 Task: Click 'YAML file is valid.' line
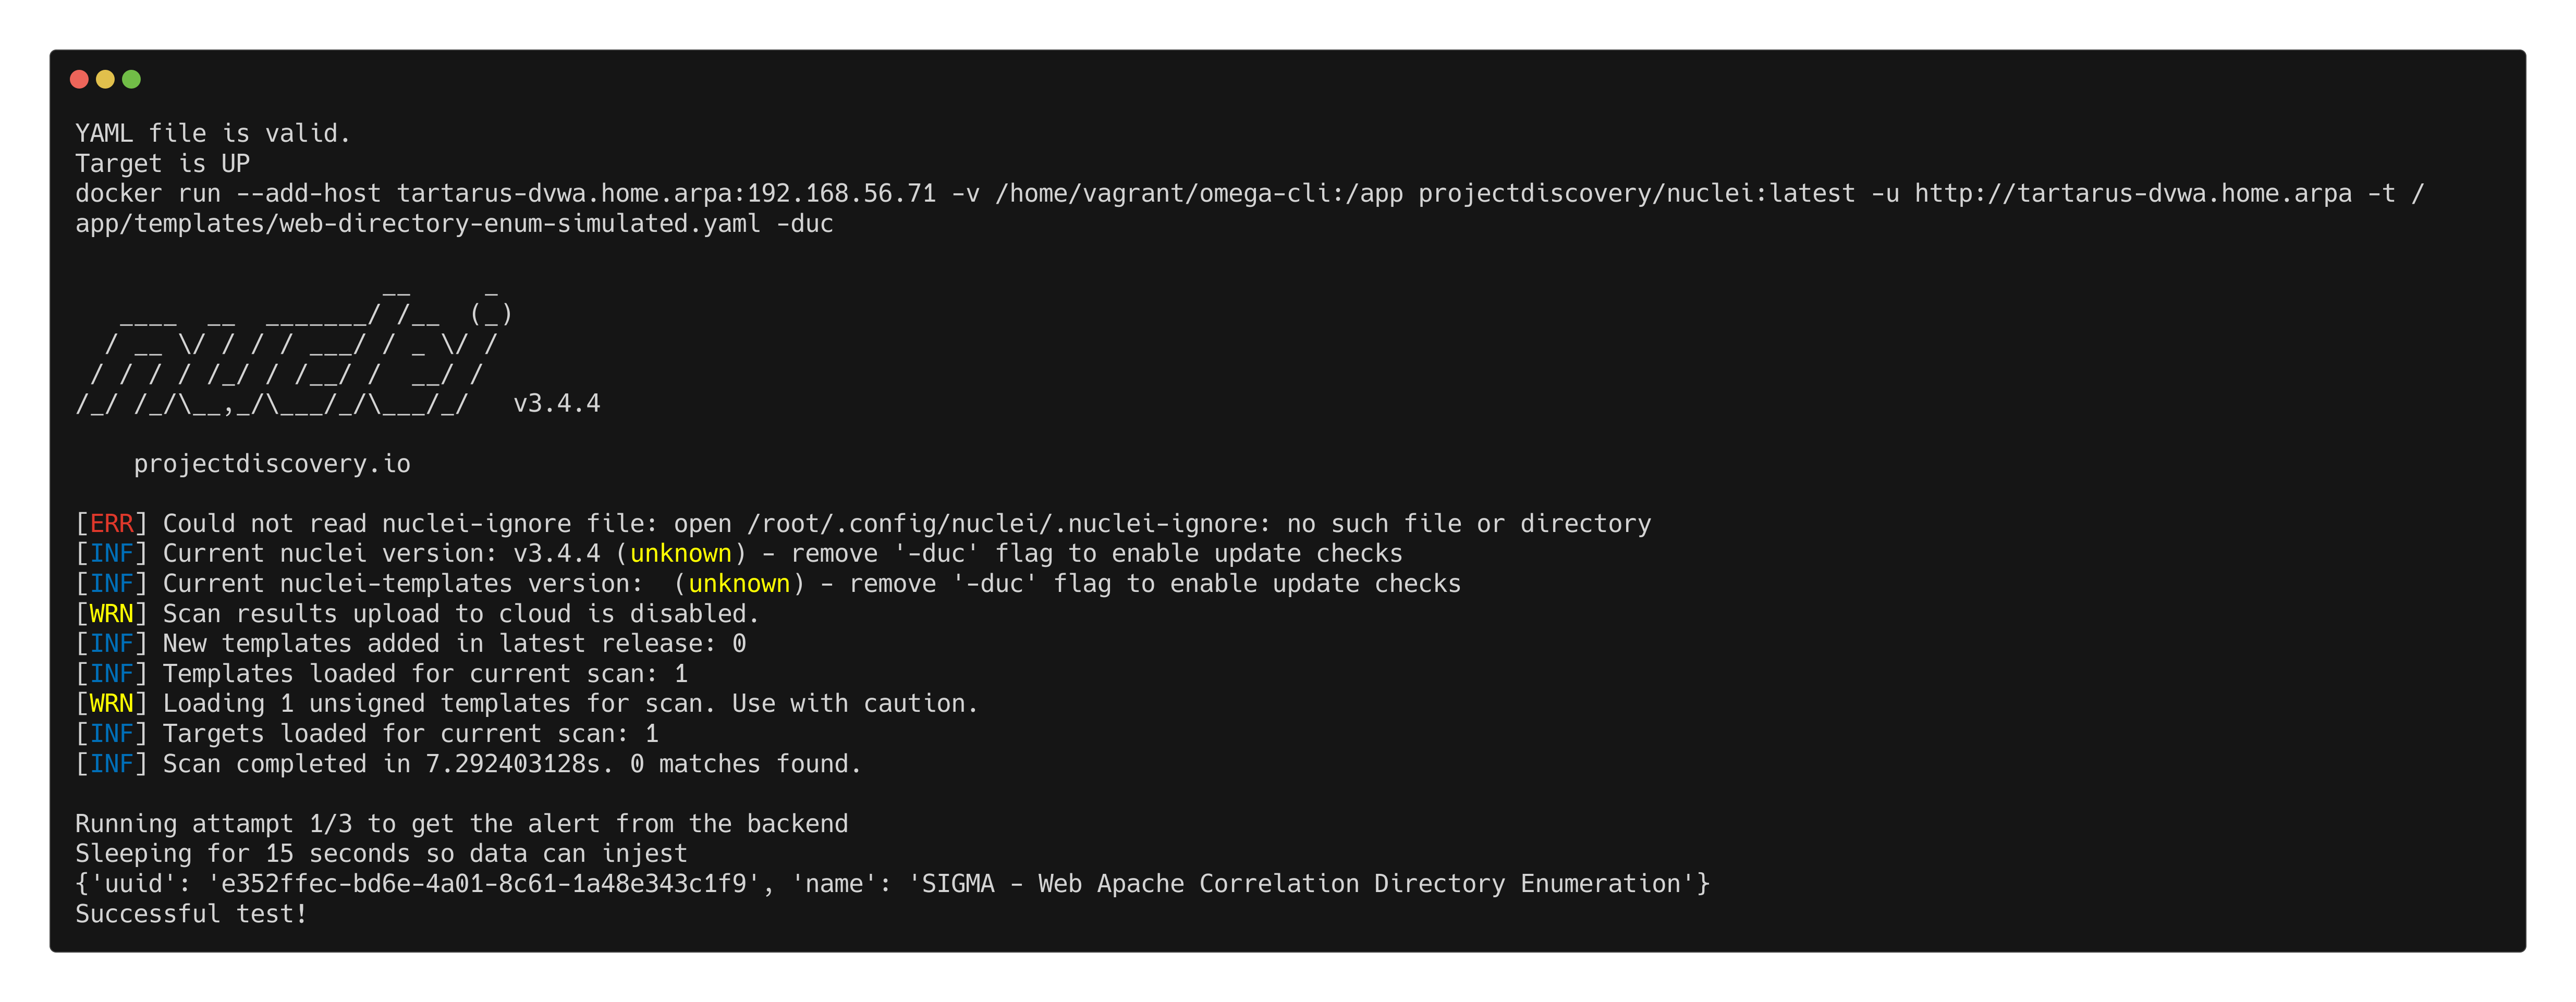[213, 133]
